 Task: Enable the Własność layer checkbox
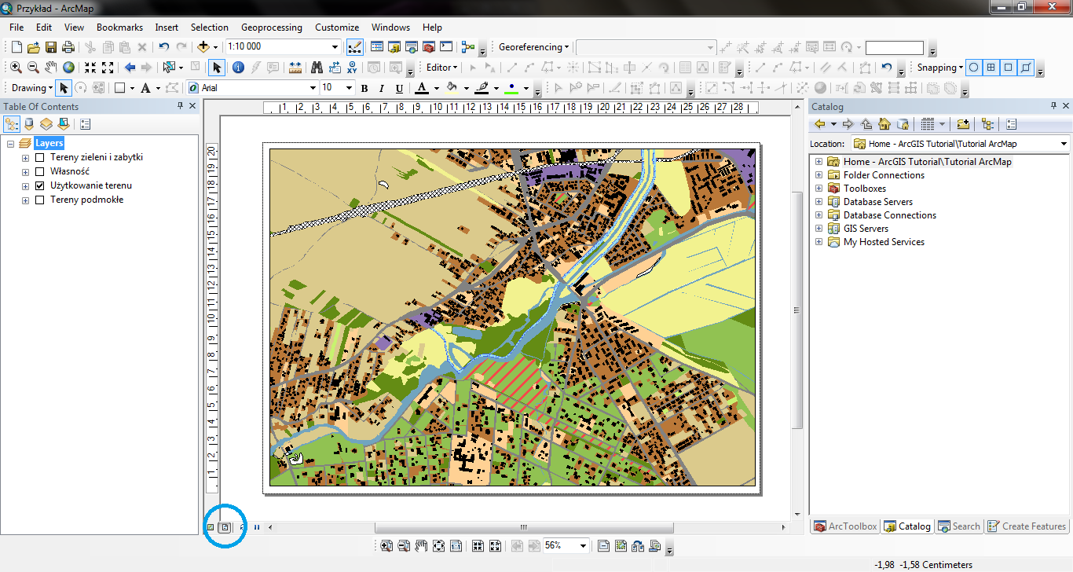(x=39, y=171)
